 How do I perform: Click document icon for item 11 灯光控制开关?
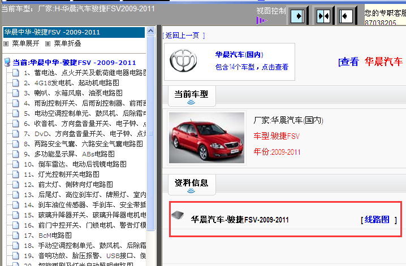coord(16,175)
